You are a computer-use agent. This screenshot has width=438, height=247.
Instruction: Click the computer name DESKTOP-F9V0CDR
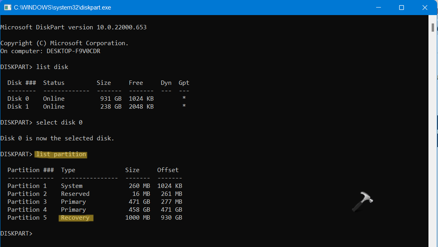pyautogui.click(x=73, y=51)
